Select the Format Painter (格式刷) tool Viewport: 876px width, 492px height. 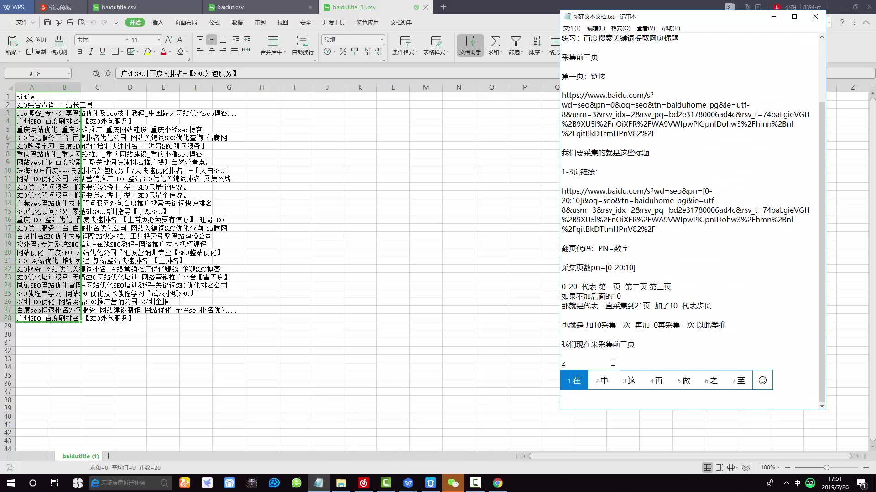coord(59,46)
